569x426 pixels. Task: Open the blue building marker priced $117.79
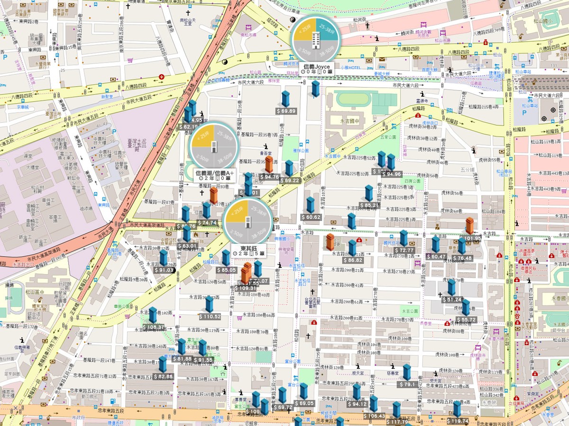(x=397, y=410)
